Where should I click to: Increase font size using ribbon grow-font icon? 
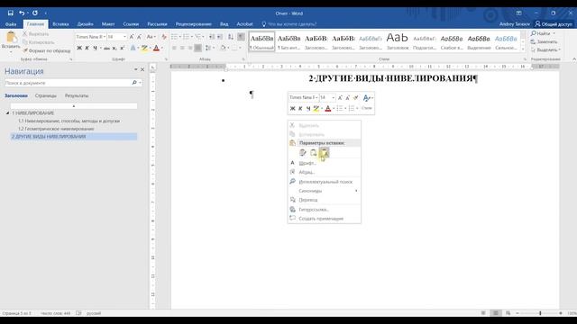132,37
